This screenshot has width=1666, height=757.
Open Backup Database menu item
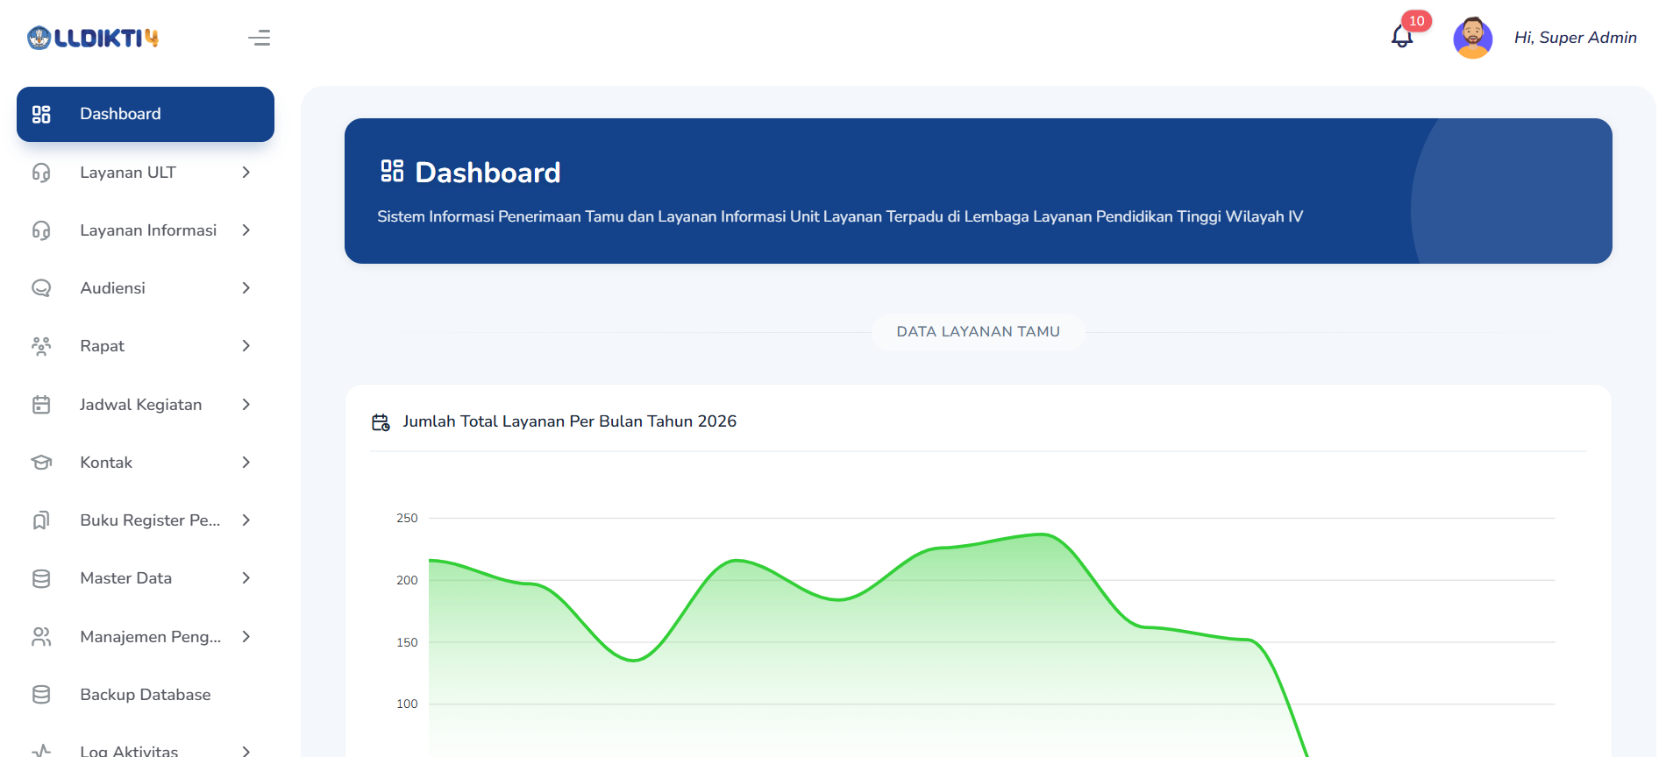pos(146,695)
